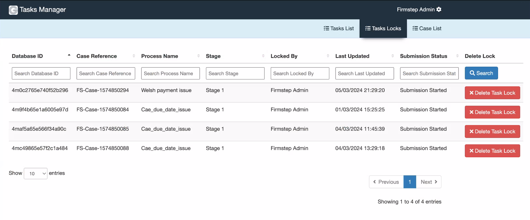Click Last Updated column header
The width and height of the screenshot is (530, 220).
(352, 56)
